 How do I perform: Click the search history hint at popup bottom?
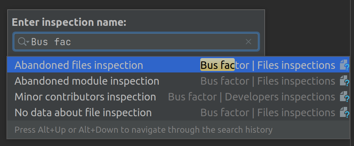point(143,129)
